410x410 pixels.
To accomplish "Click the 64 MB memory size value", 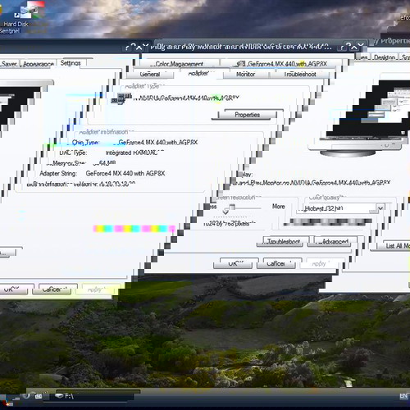I will click(x=104, y=163).
